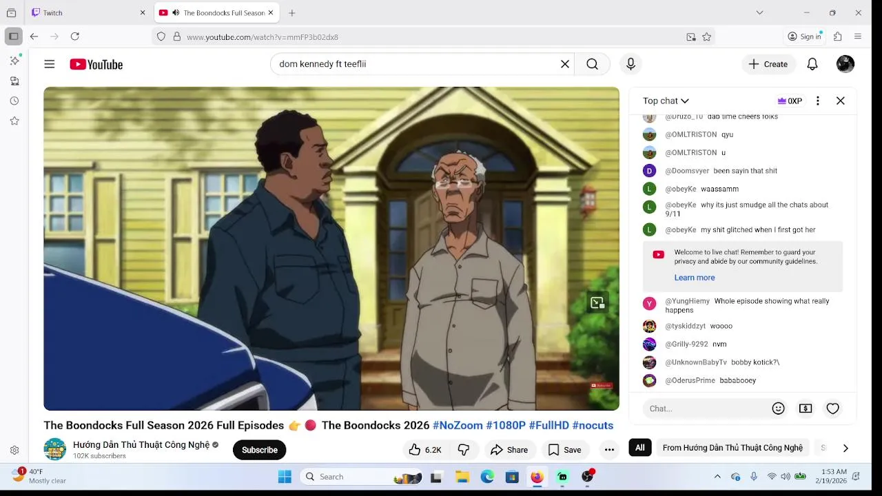
Task: Close the Twitch tab
Action: tap(143, 12)
